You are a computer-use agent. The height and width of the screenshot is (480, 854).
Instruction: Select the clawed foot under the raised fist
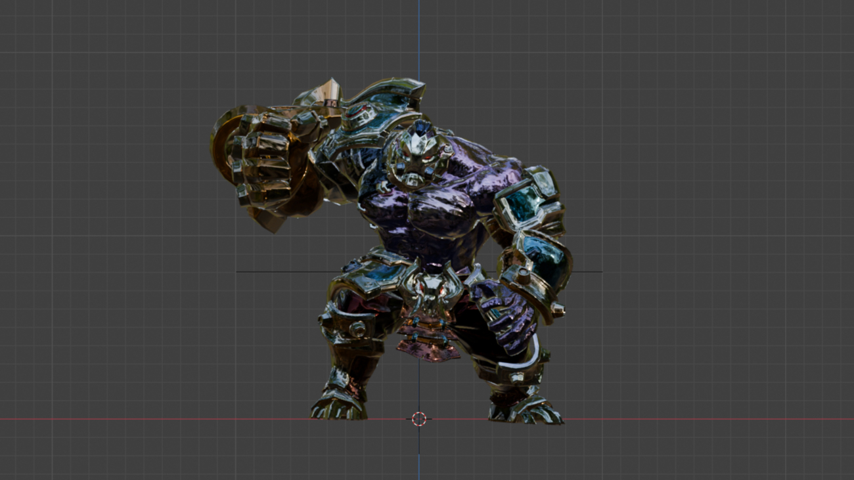point(338,404)
